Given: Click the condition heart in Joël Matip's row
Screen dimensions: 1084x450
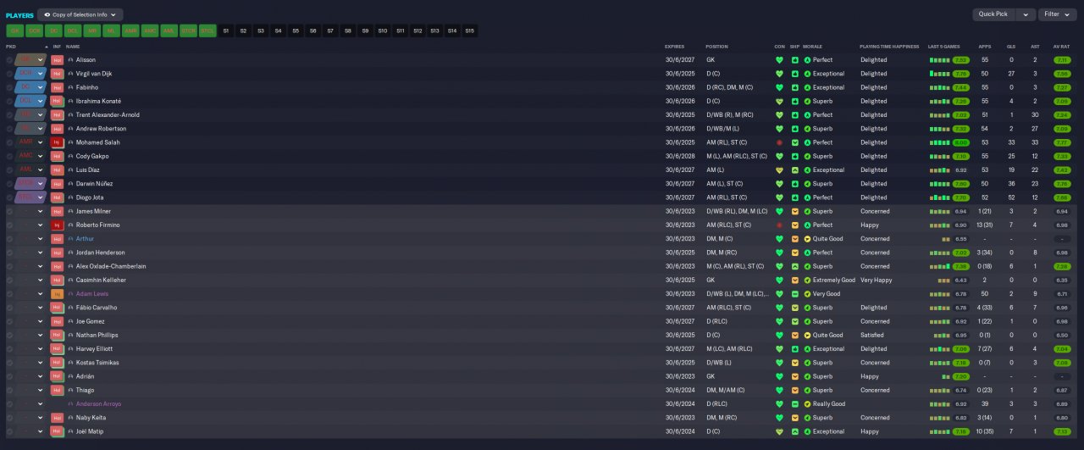Looking at the screenshot, I should [779, 431].
